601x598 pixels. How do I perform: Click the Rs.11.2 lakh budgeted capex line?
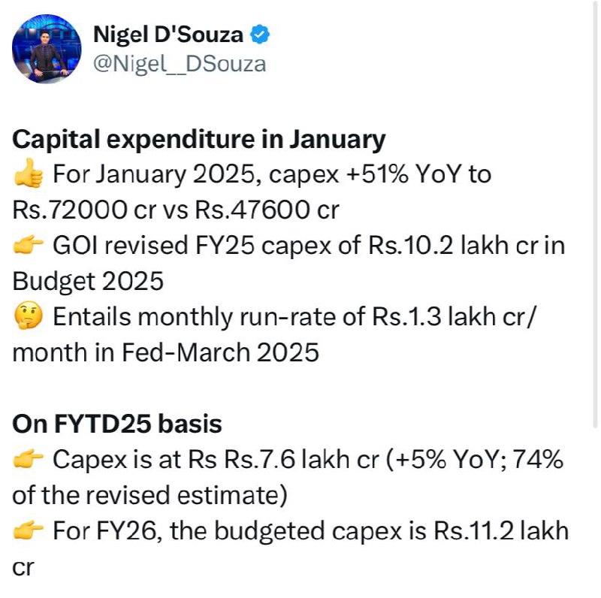click(x=311, y=531)
